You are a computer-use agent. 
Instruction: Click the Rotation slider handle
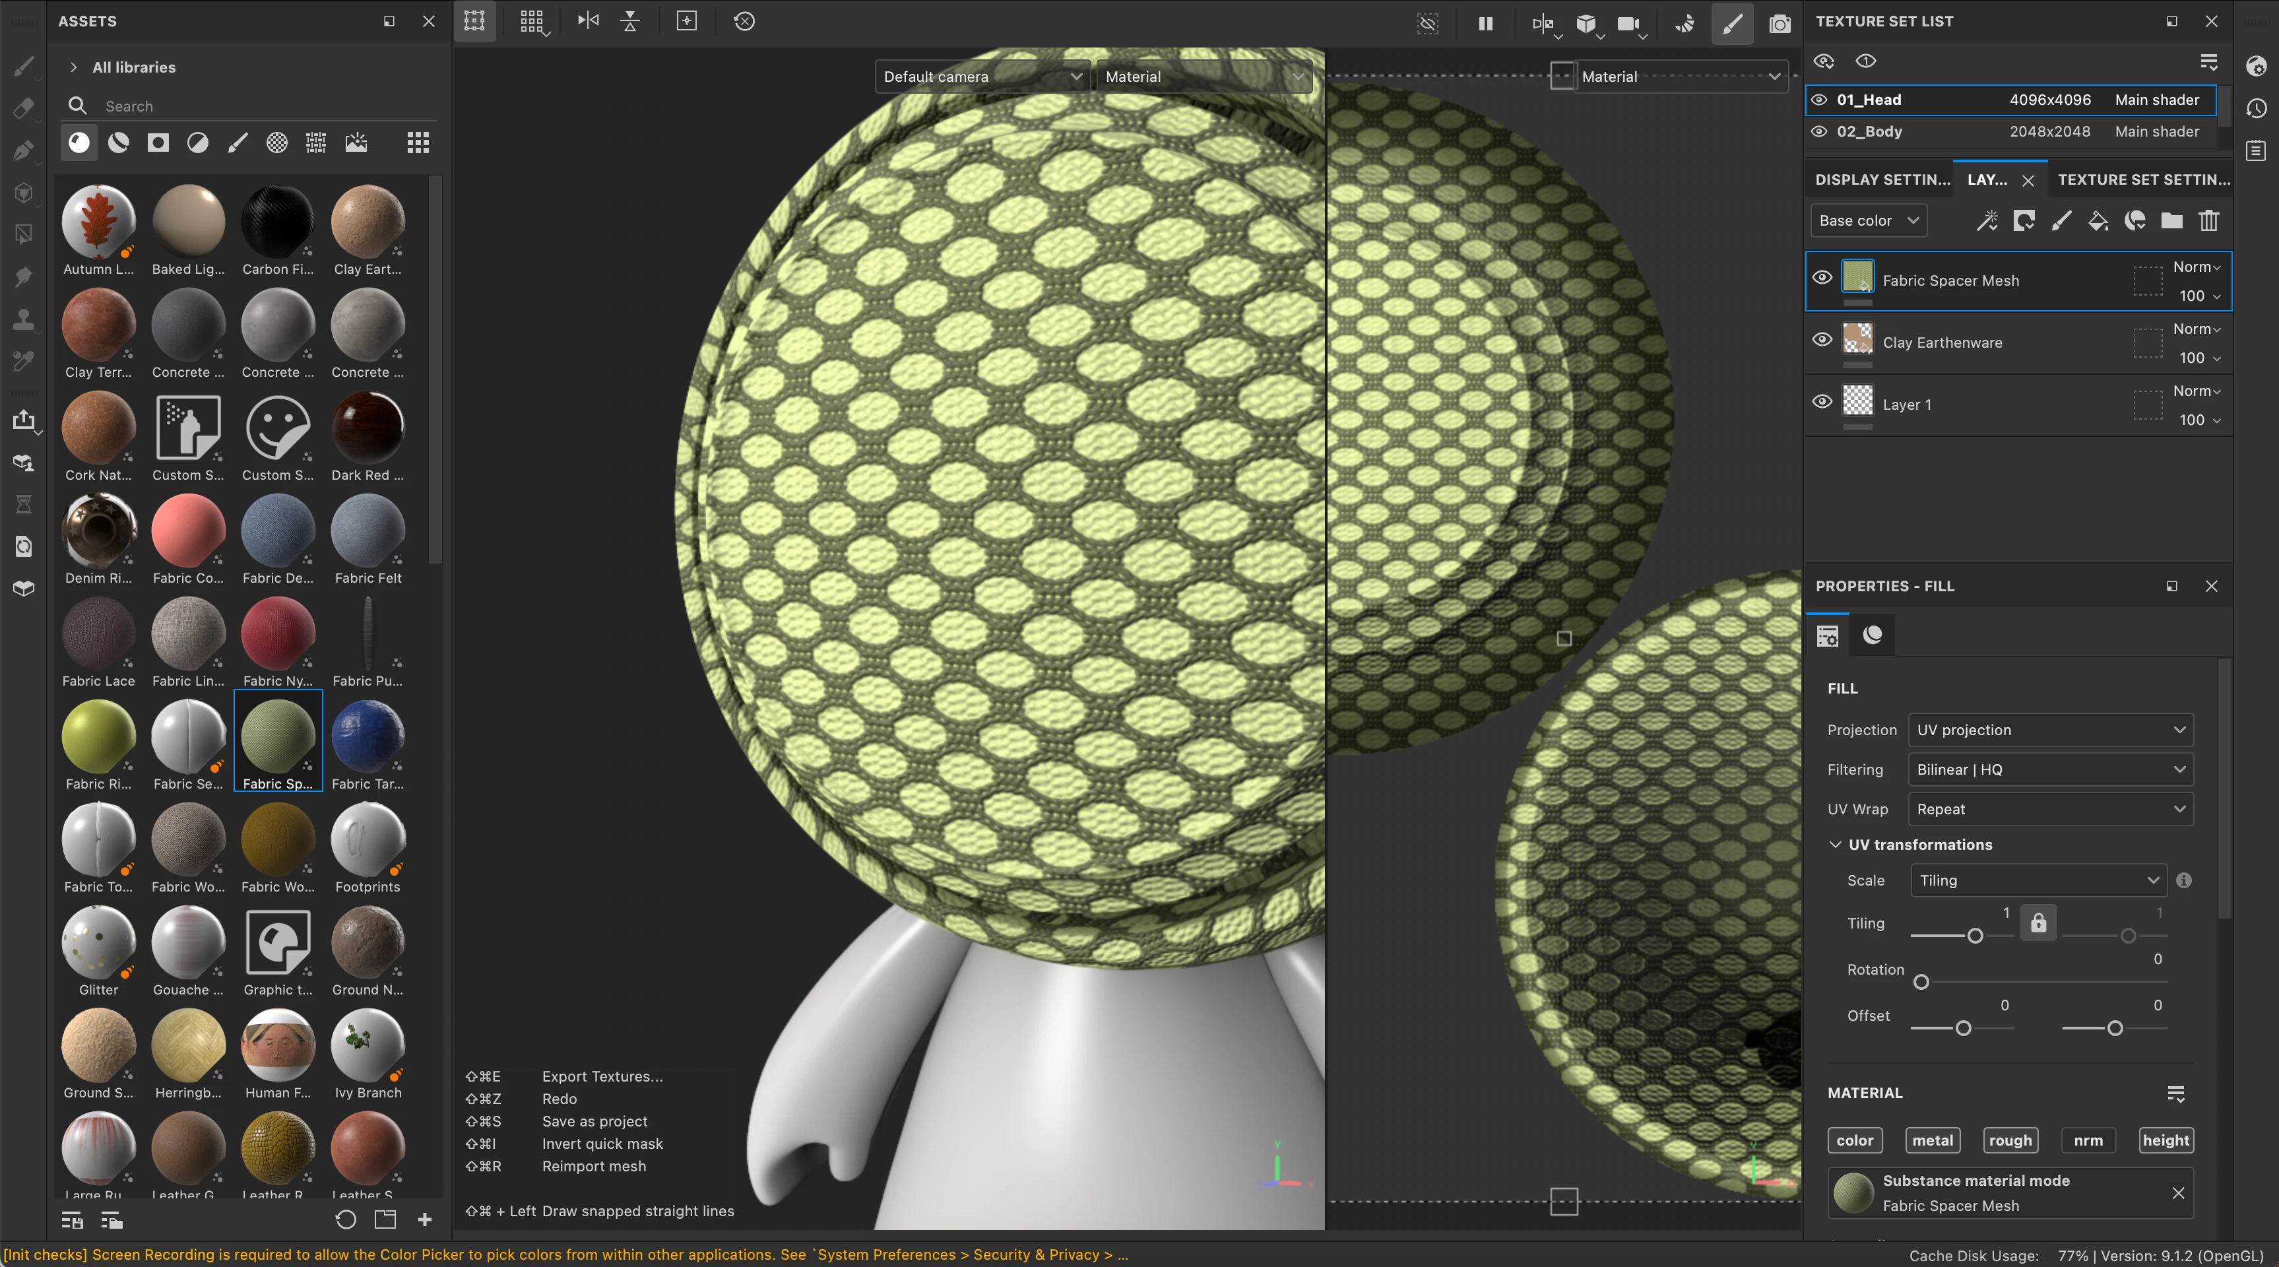[1921, 982]
